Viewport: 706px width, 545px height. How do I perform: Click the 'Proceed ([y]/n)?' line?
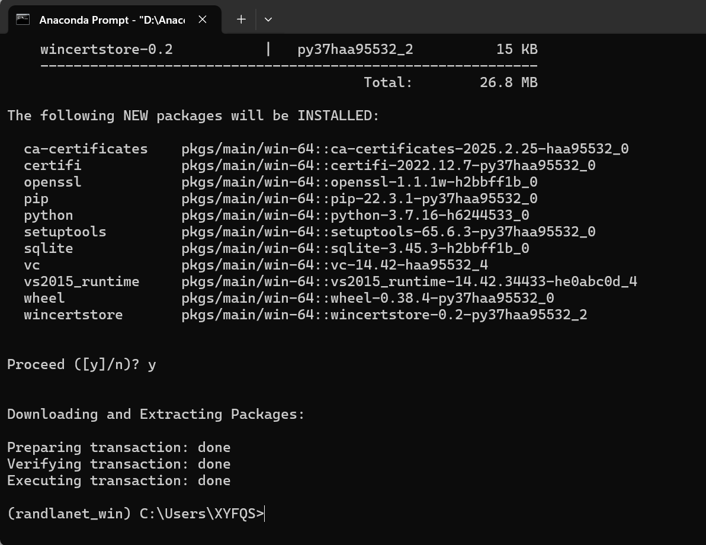pos(81,364)
